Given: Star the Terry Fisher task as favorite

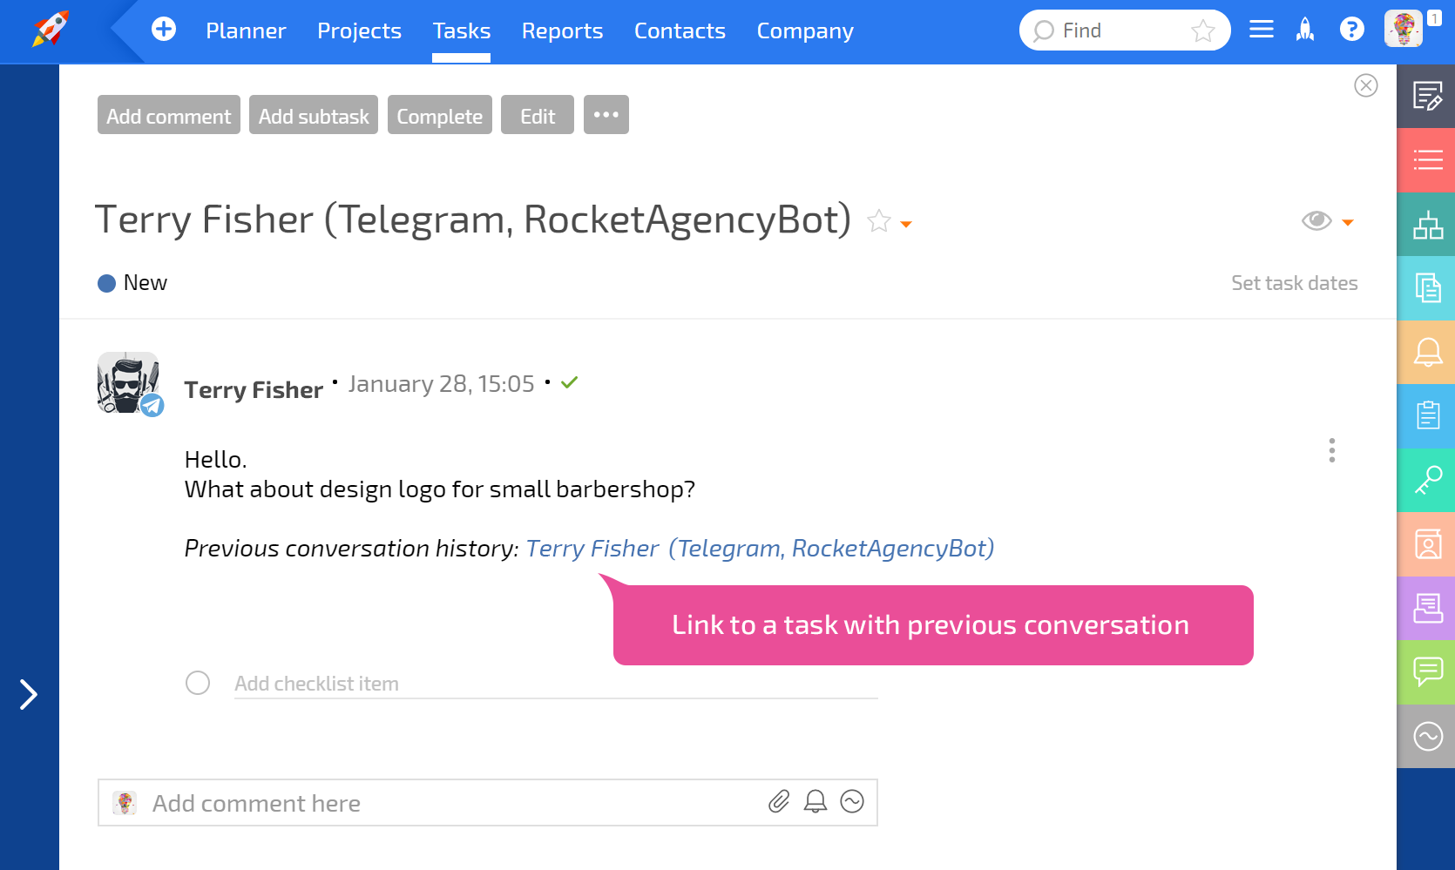Looking at the screenshot, I should tap(879, 221).
